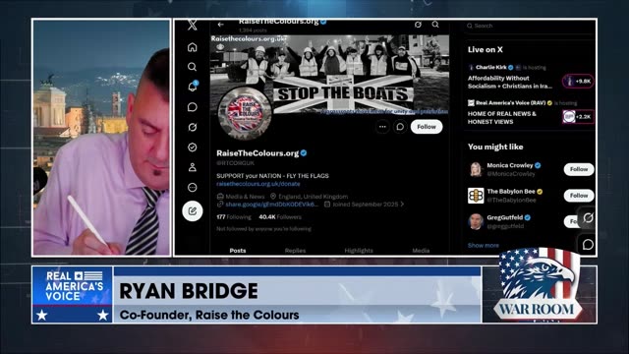The width and height of the screenshot is (629, 354).
Task: Open HOME OF REAL NEWS live title
Action: [x=502, y=118]
